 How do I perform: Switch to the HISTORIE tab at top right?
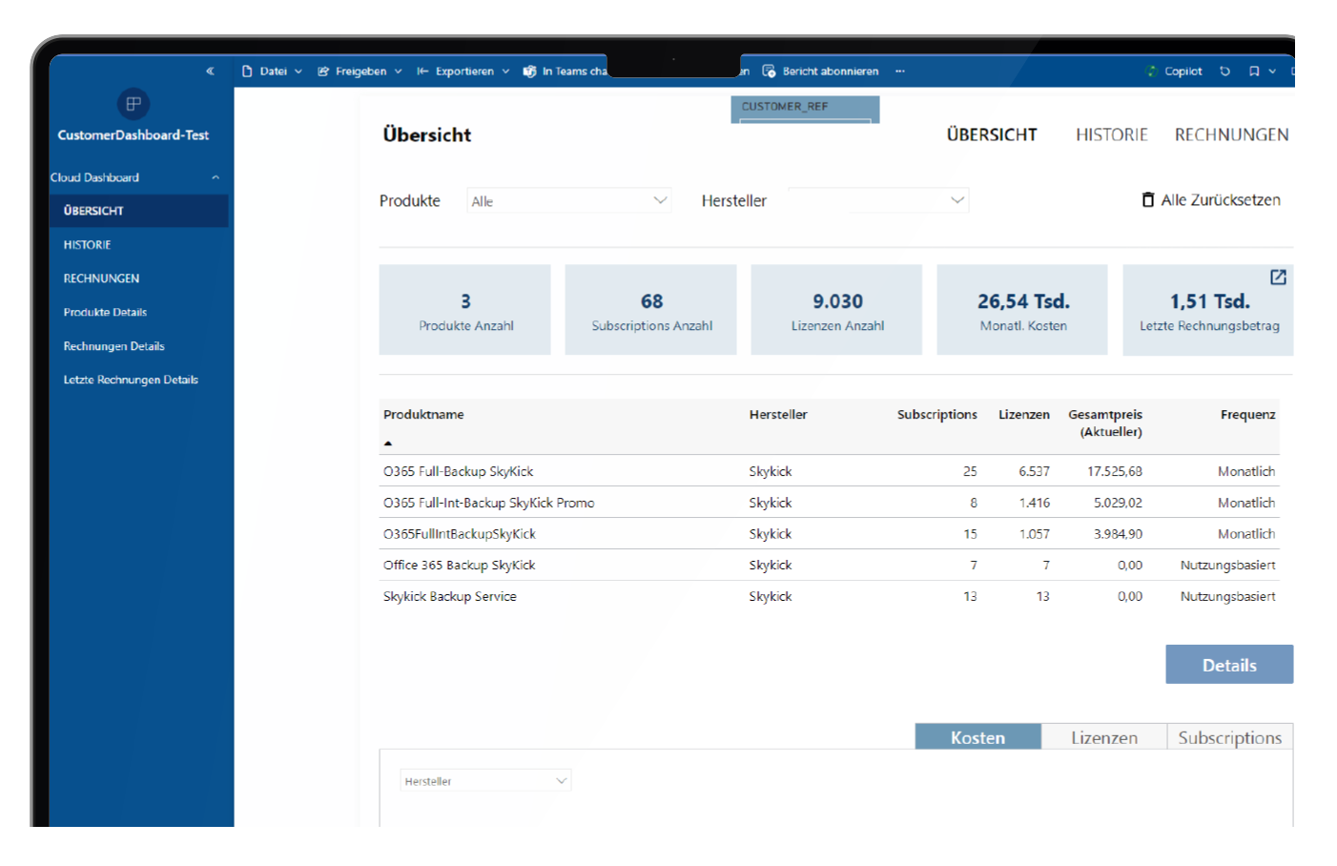point(1111,135)
